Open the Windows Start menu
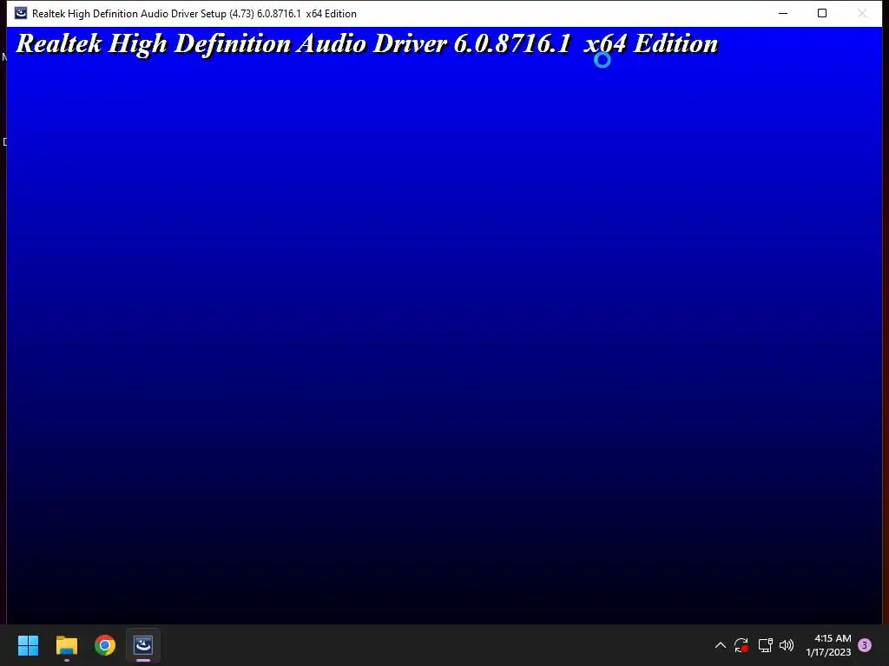889x666 pixels. pyautogui.click(x=28, y=645)
